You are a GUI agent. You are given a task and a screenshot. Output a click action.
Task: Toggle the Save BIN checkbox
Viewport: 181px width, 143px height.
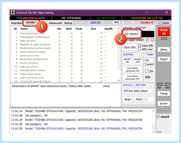139,45
